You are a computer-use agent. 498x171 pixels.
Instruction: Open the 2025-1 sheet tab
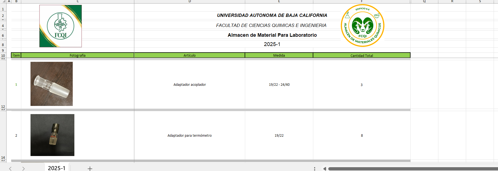click(57, 168)
